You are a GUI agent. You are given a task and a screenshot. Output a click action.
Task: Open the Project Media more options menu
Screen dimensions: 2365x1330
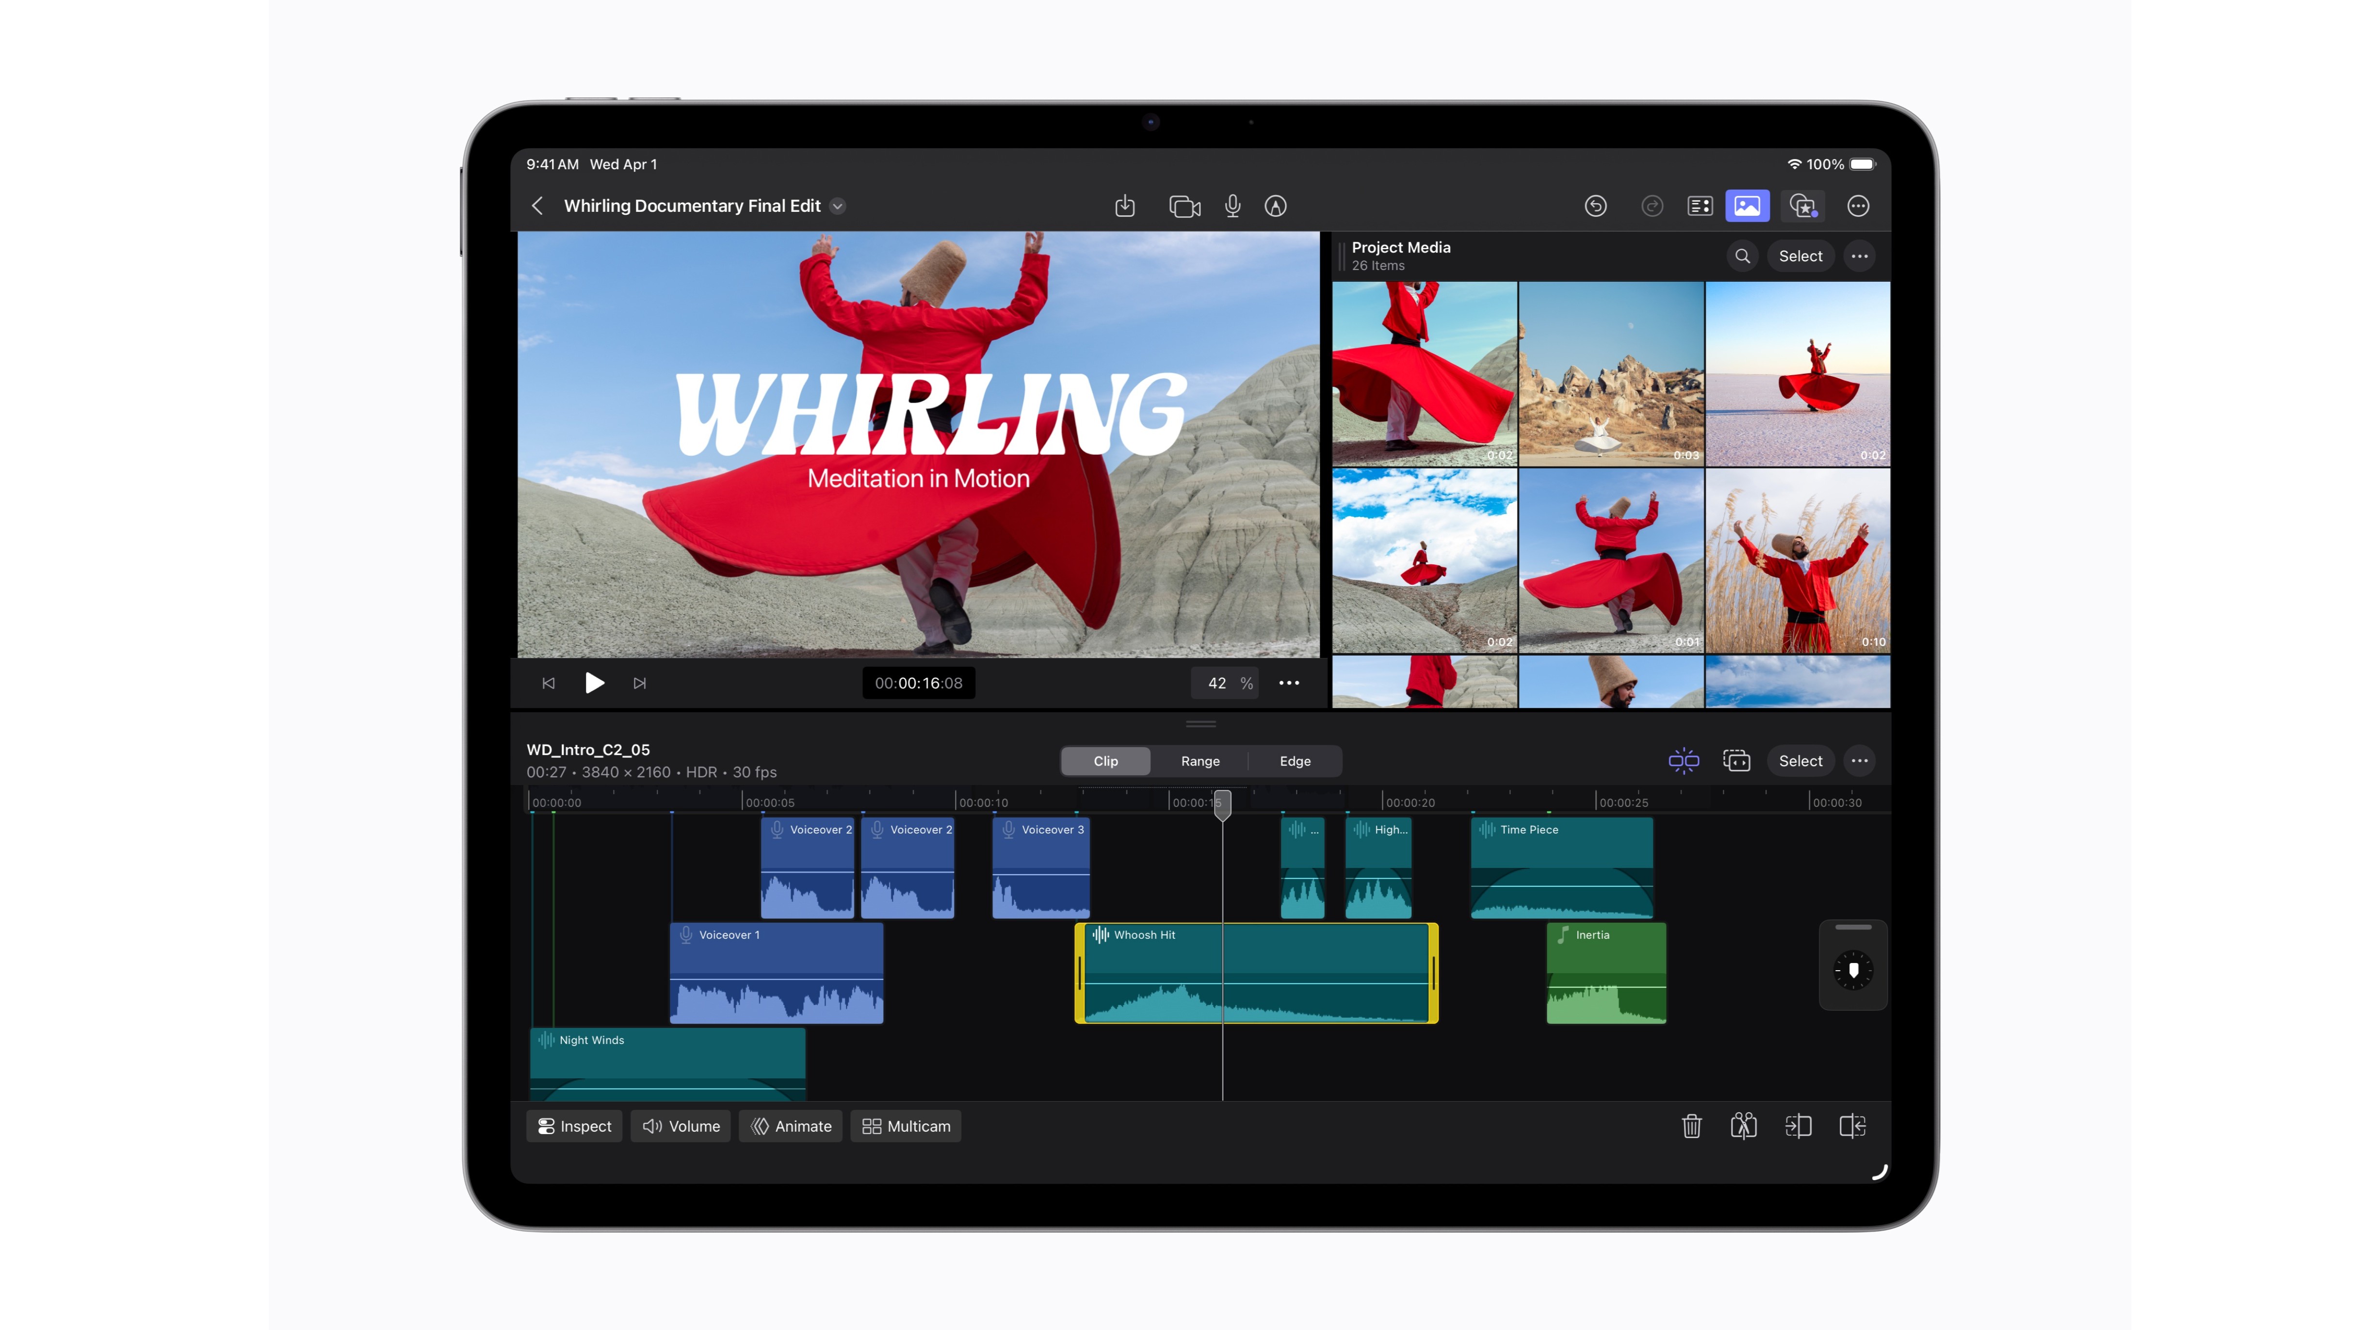point(1859,256)
